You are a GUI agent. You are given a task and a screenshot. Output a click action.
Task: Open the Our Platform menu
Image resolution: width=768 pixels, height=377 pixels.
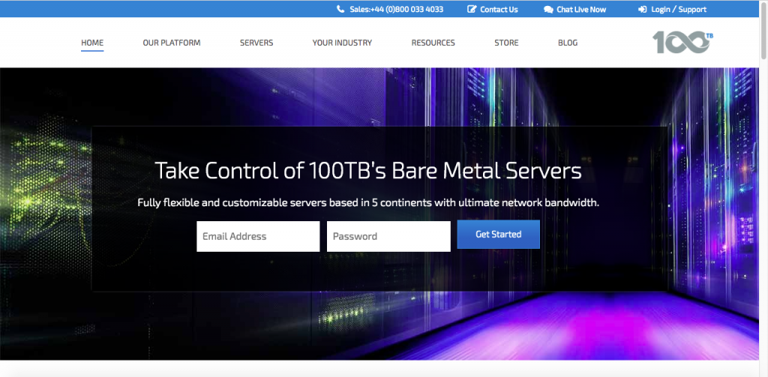pos(172,43)
